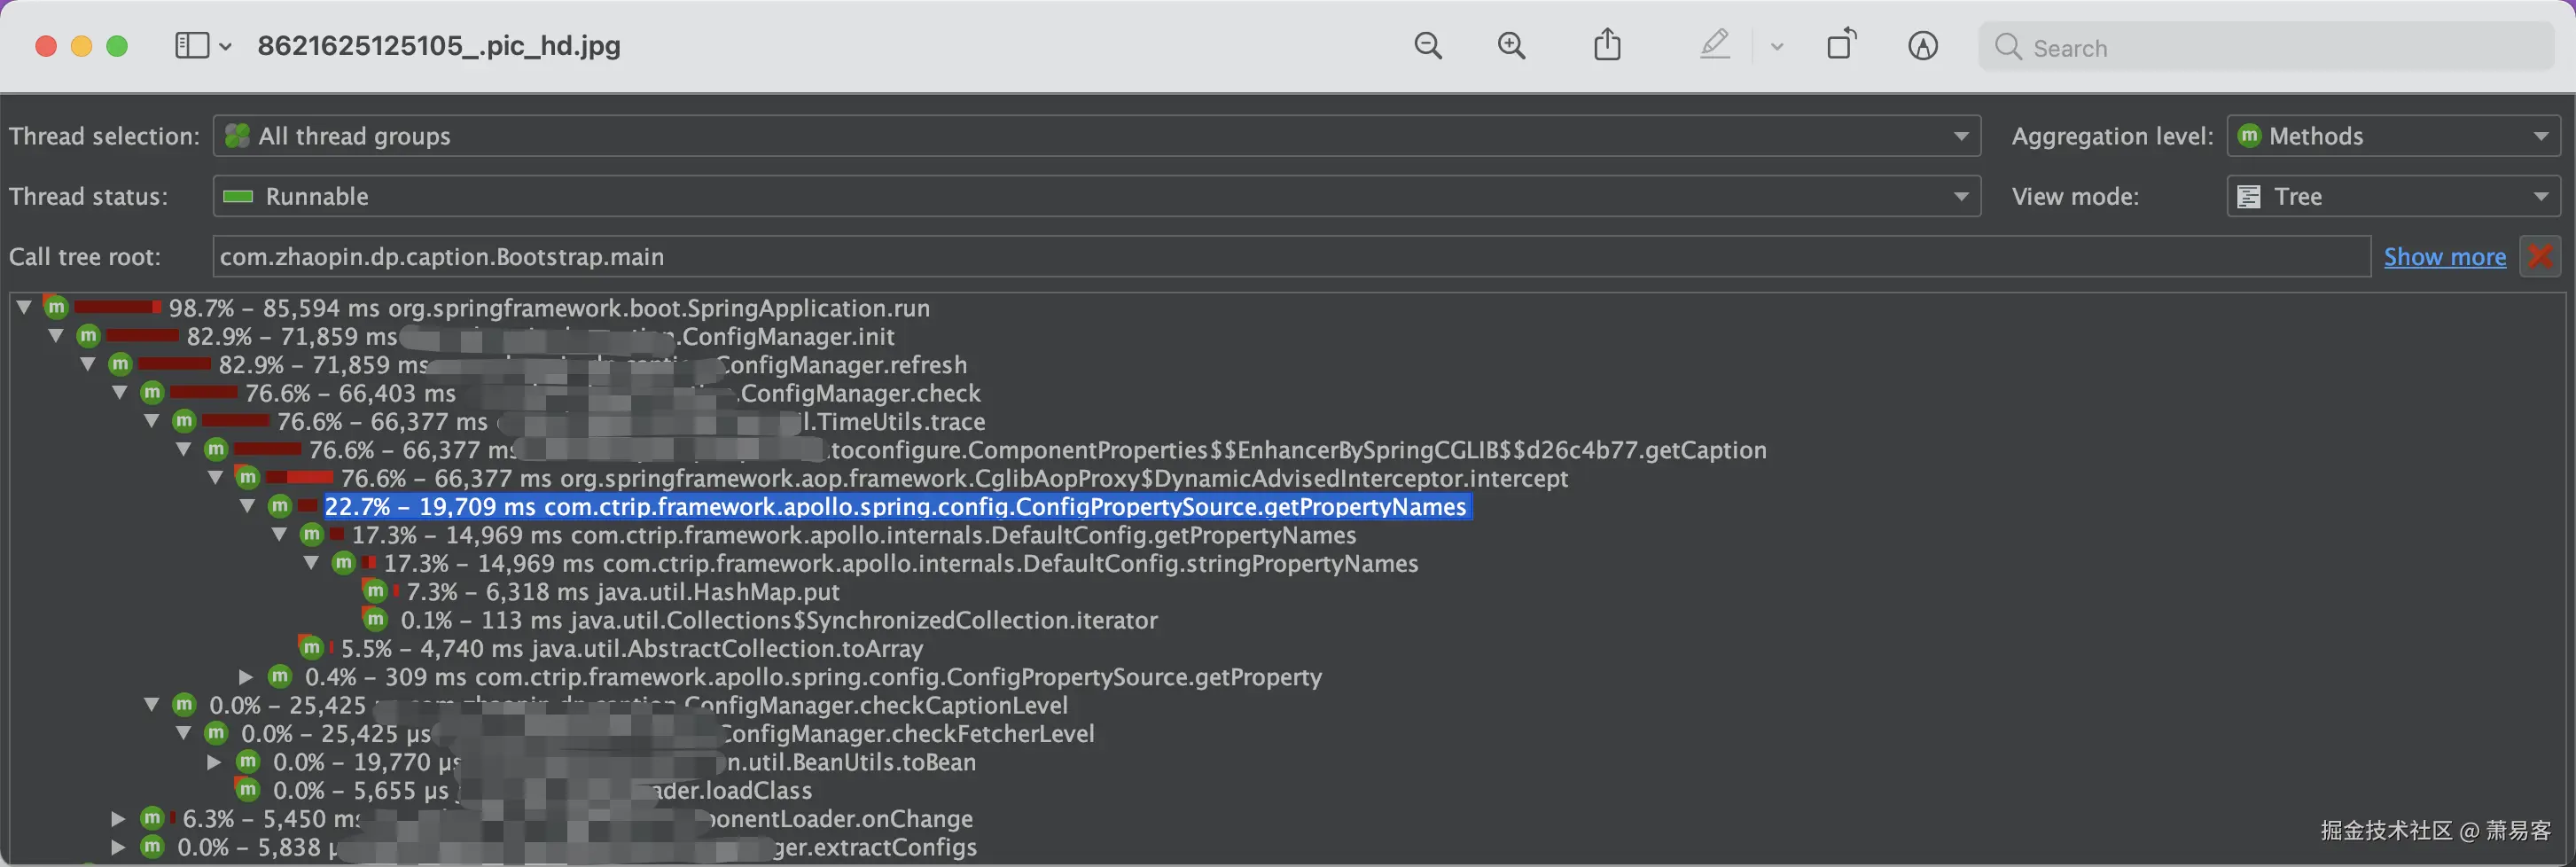Collapse the TimeUtils.trace node
The width and height of the screenshot is (2576, 867).
(152, 421)
